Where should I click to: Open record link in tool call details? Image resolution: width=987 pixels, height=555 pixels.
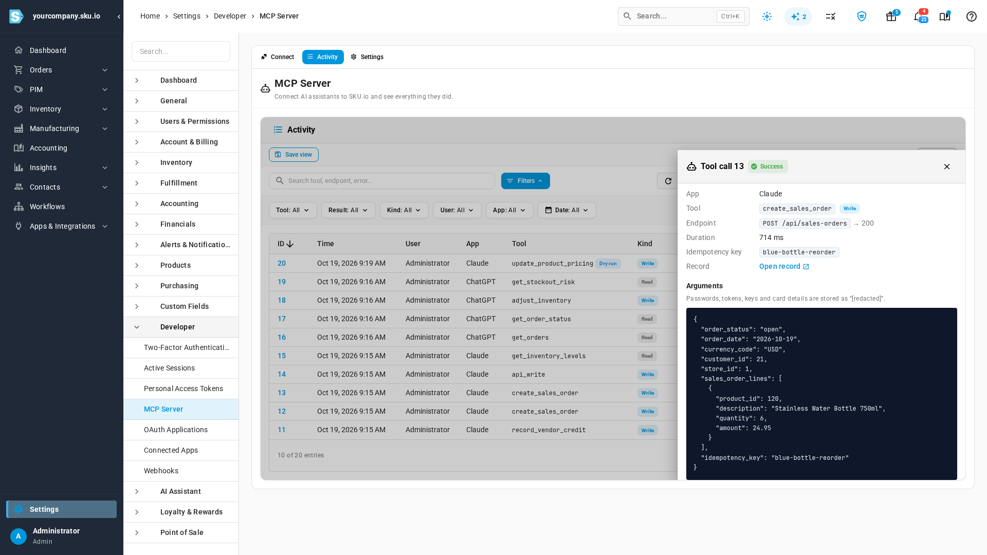[x=784, y=266]
